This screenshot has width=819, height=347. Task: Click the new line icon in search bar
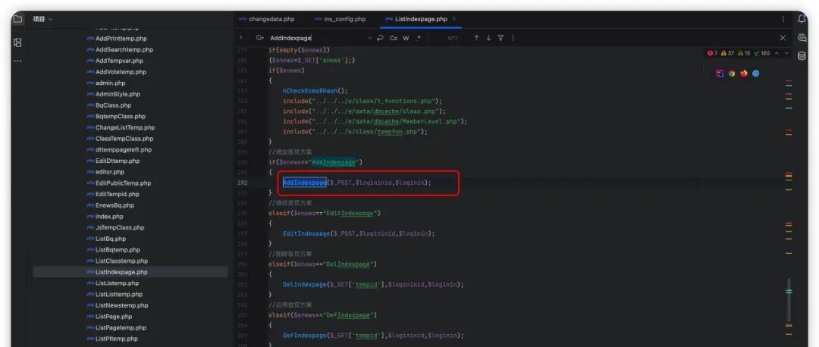380,38
